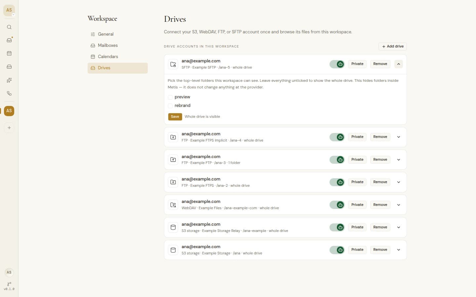Click the Example Storage Relay S3 icon
The height and width of the screenshot is (297, 476).
point(173,227)
